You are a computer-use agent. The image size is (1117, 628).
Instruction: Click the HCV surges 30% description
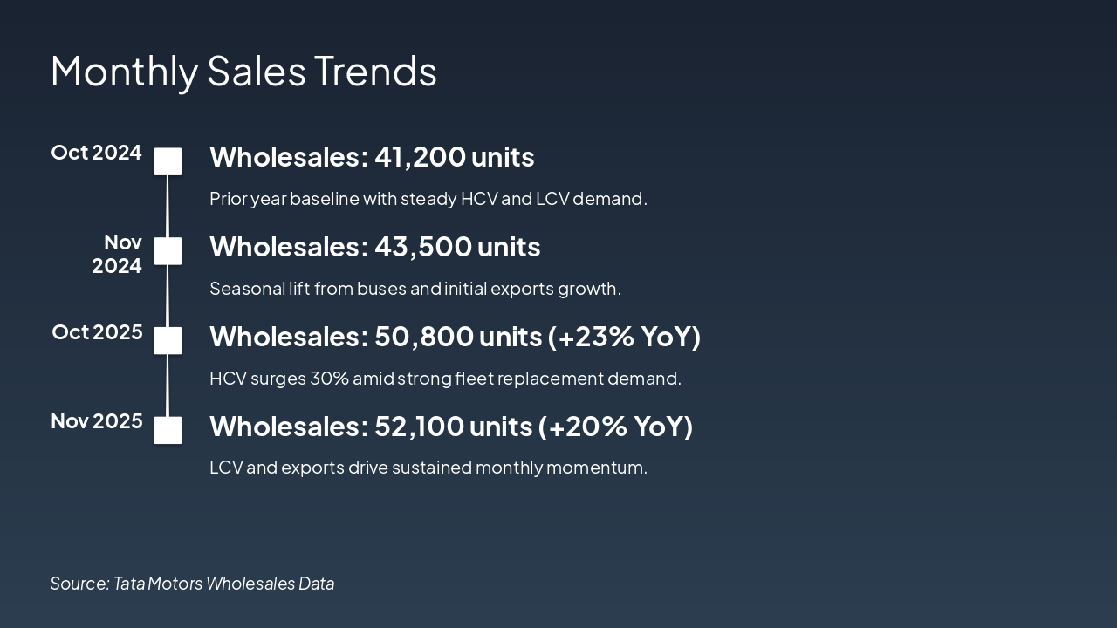point(445,379)
